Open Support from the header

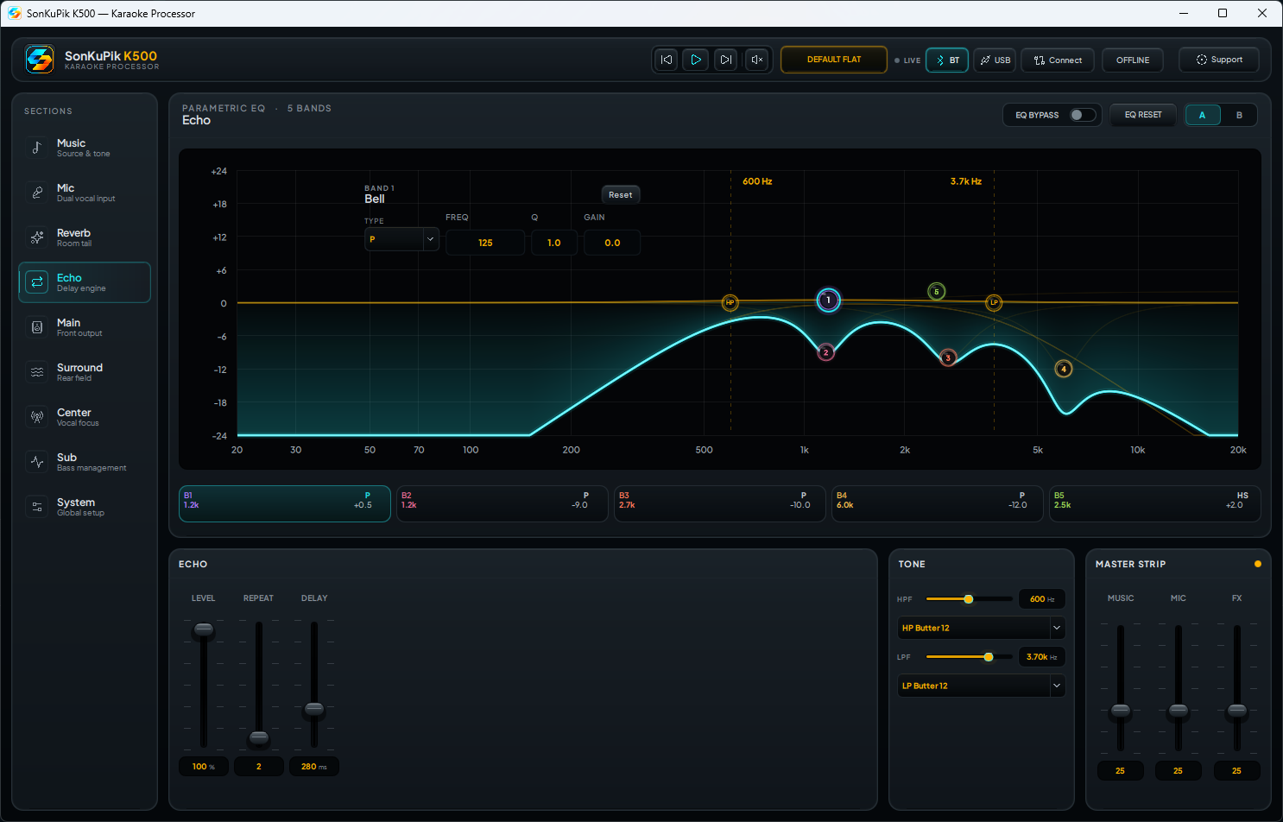pos(1219,60)
